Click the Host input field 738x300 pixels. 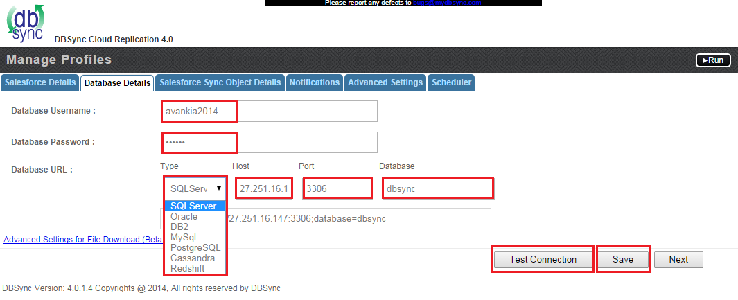265,188
